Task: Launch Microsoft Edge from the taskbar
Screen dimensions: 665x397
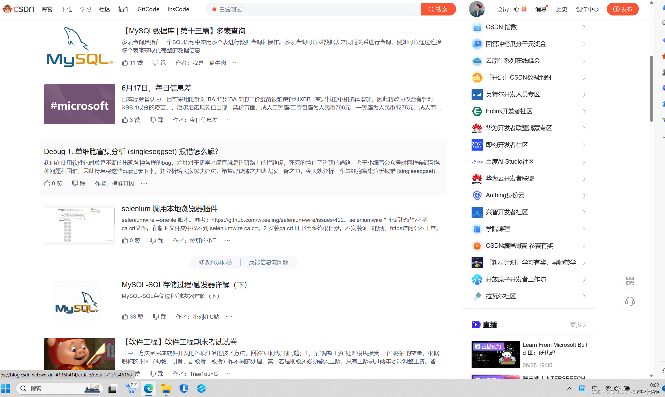Action: tap(148, 388)
